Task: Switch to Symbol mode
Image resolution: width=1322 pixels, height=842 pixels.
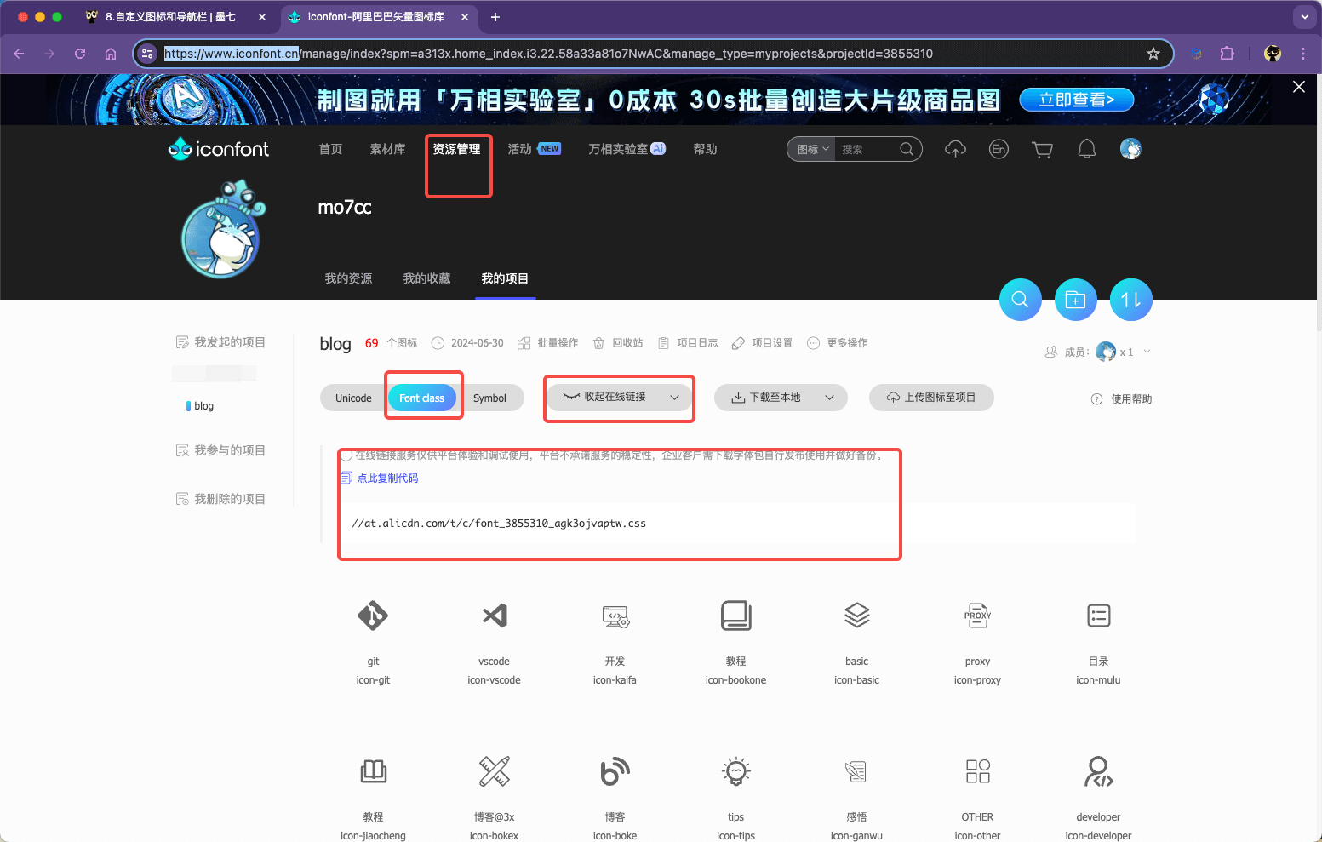Action: tap(489, 398)
